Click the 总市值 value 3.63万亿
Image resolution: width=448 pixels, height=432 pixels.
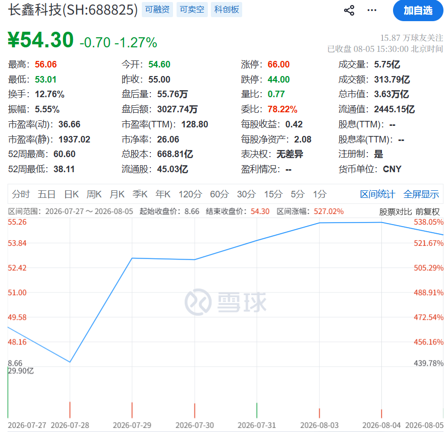[391, 94]
